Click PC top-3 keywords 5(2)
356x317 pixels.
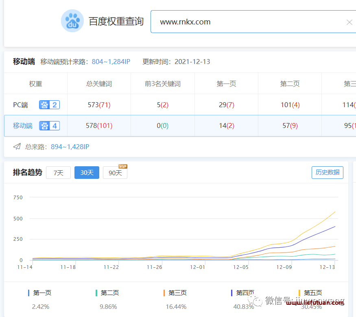pyautogui.click(x=163, y=105)
